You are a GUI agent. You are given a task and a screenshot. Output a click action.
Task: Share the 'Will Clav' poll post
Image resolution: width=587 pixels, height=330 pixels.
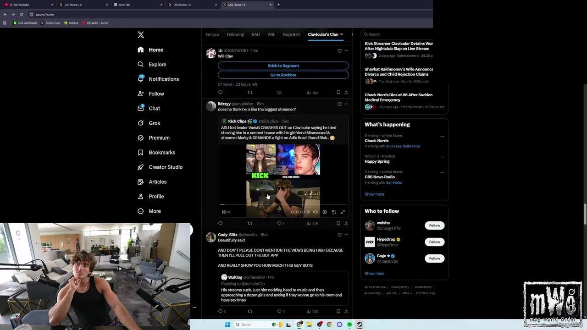pos(346,93)
